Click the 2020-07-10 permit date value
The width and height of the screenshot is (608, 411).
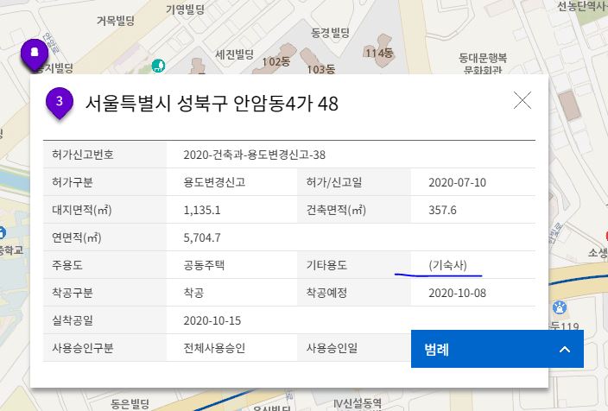click(457, 182)
